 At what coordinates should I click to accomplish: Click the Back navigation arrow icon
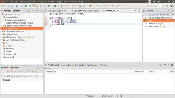click(117, 6)
